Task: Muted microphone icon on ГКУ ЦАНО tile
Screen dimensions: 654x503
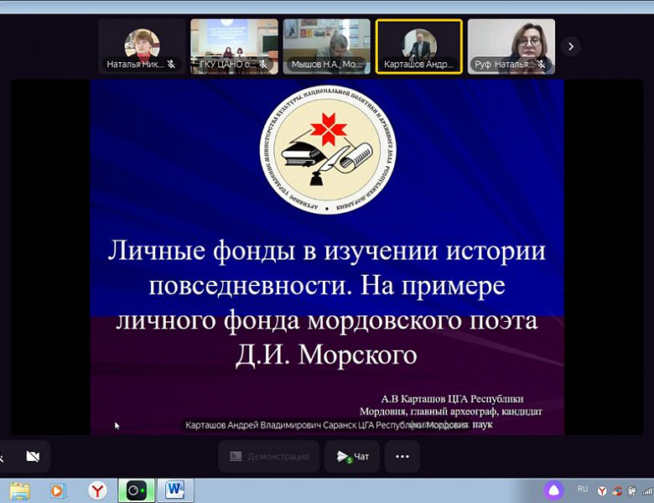Action: pyautogui.click(x=262, y=65)
